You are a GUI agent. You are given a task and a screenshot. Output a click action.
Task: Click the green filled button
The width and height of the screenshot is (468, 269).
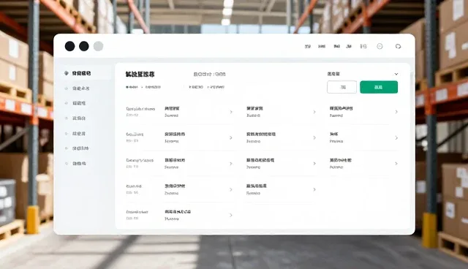click(x=379, y=87)
